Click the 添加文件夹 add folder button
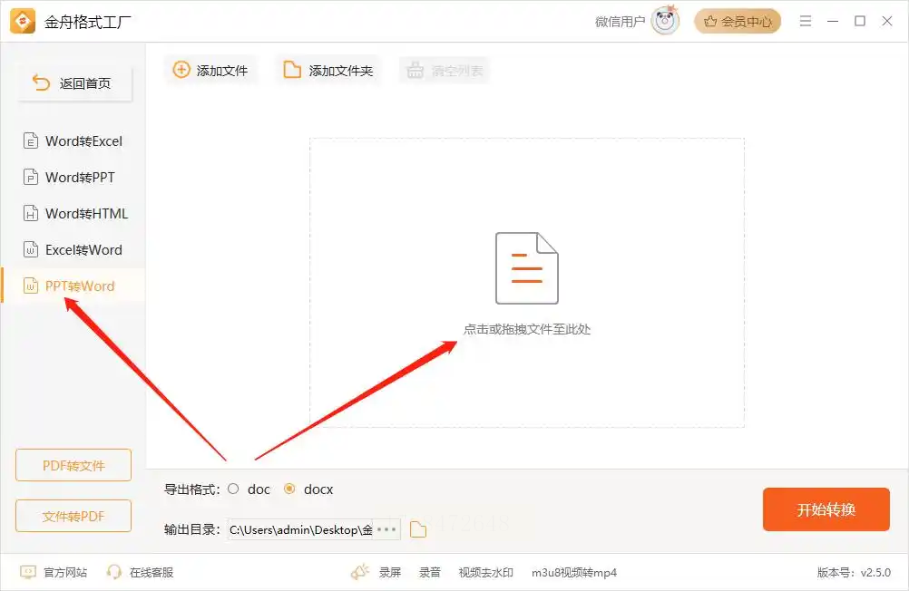Viewport: 909px width, 591px height. [328, 71]
